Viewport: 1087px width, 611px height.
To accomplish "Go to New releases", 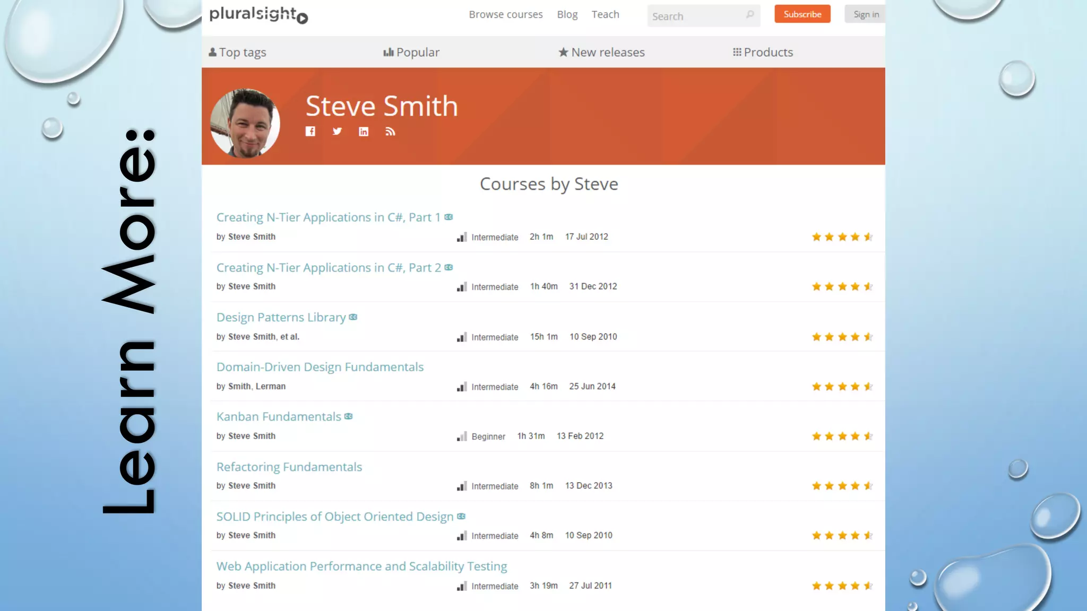I will coord(601,52).
